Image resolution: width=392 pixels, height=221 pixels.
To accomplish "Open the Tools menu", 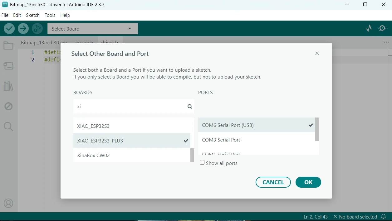I will 50,15.
